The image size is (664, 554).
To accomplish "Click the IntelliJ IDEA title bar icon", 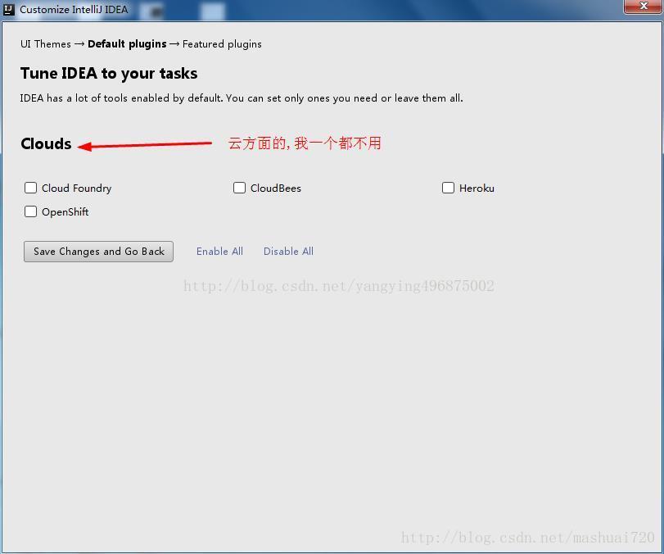I will [x=8, y=9].
